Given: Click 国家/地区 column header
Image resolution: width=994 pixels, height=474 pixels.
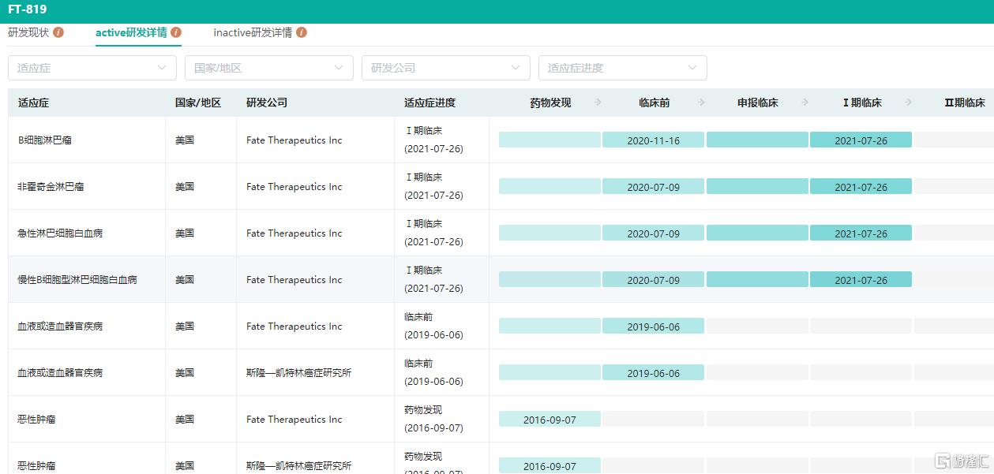Looking at the screenshot, I should (x=198, y=103).
